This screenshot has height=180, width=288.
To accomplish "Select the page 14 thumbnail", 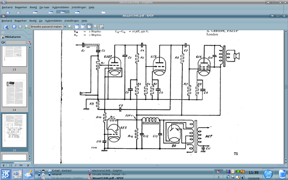I will tap(14, 90).
